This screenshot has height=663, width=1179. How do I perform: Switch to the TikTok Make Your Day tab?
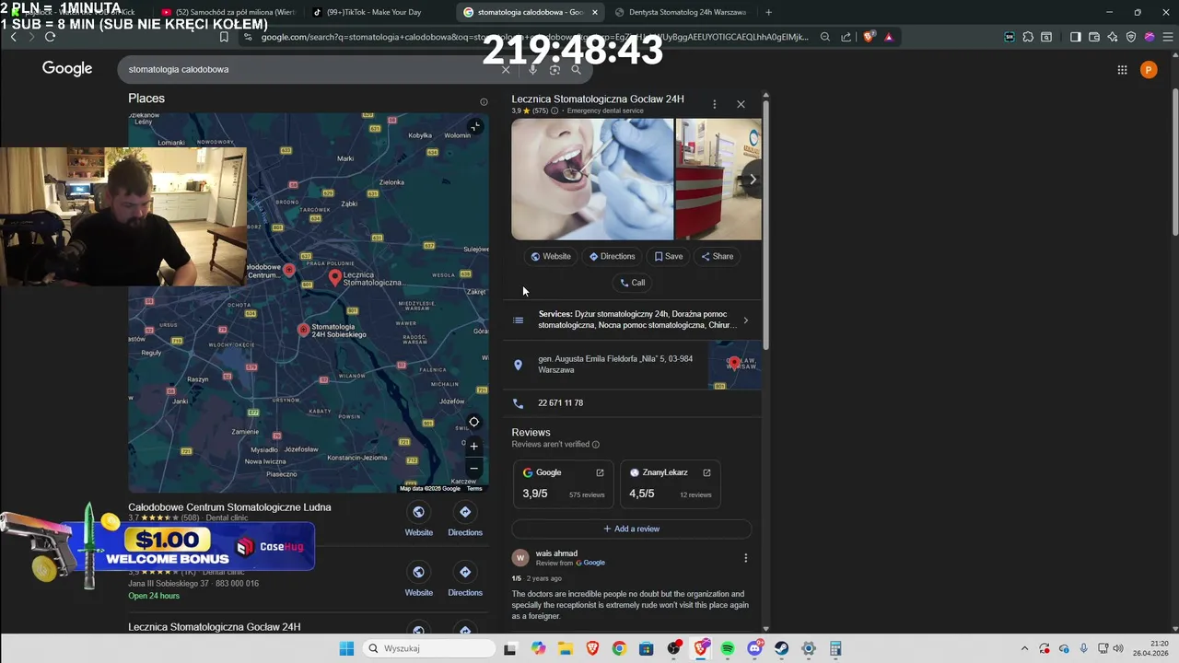(374, 12)
